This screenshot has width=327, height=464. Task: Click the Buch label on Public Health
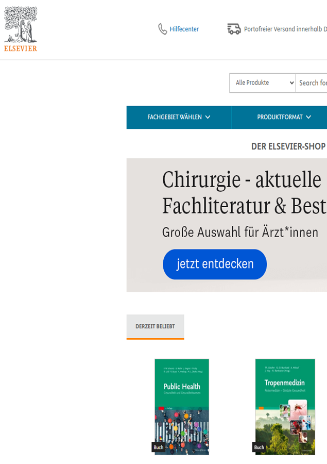click(159, 447)
